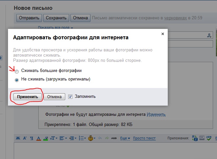This screenshot has width=217, height=159.
Task: Click 'Отмена' button in the dialog
Action: point(54,97)
